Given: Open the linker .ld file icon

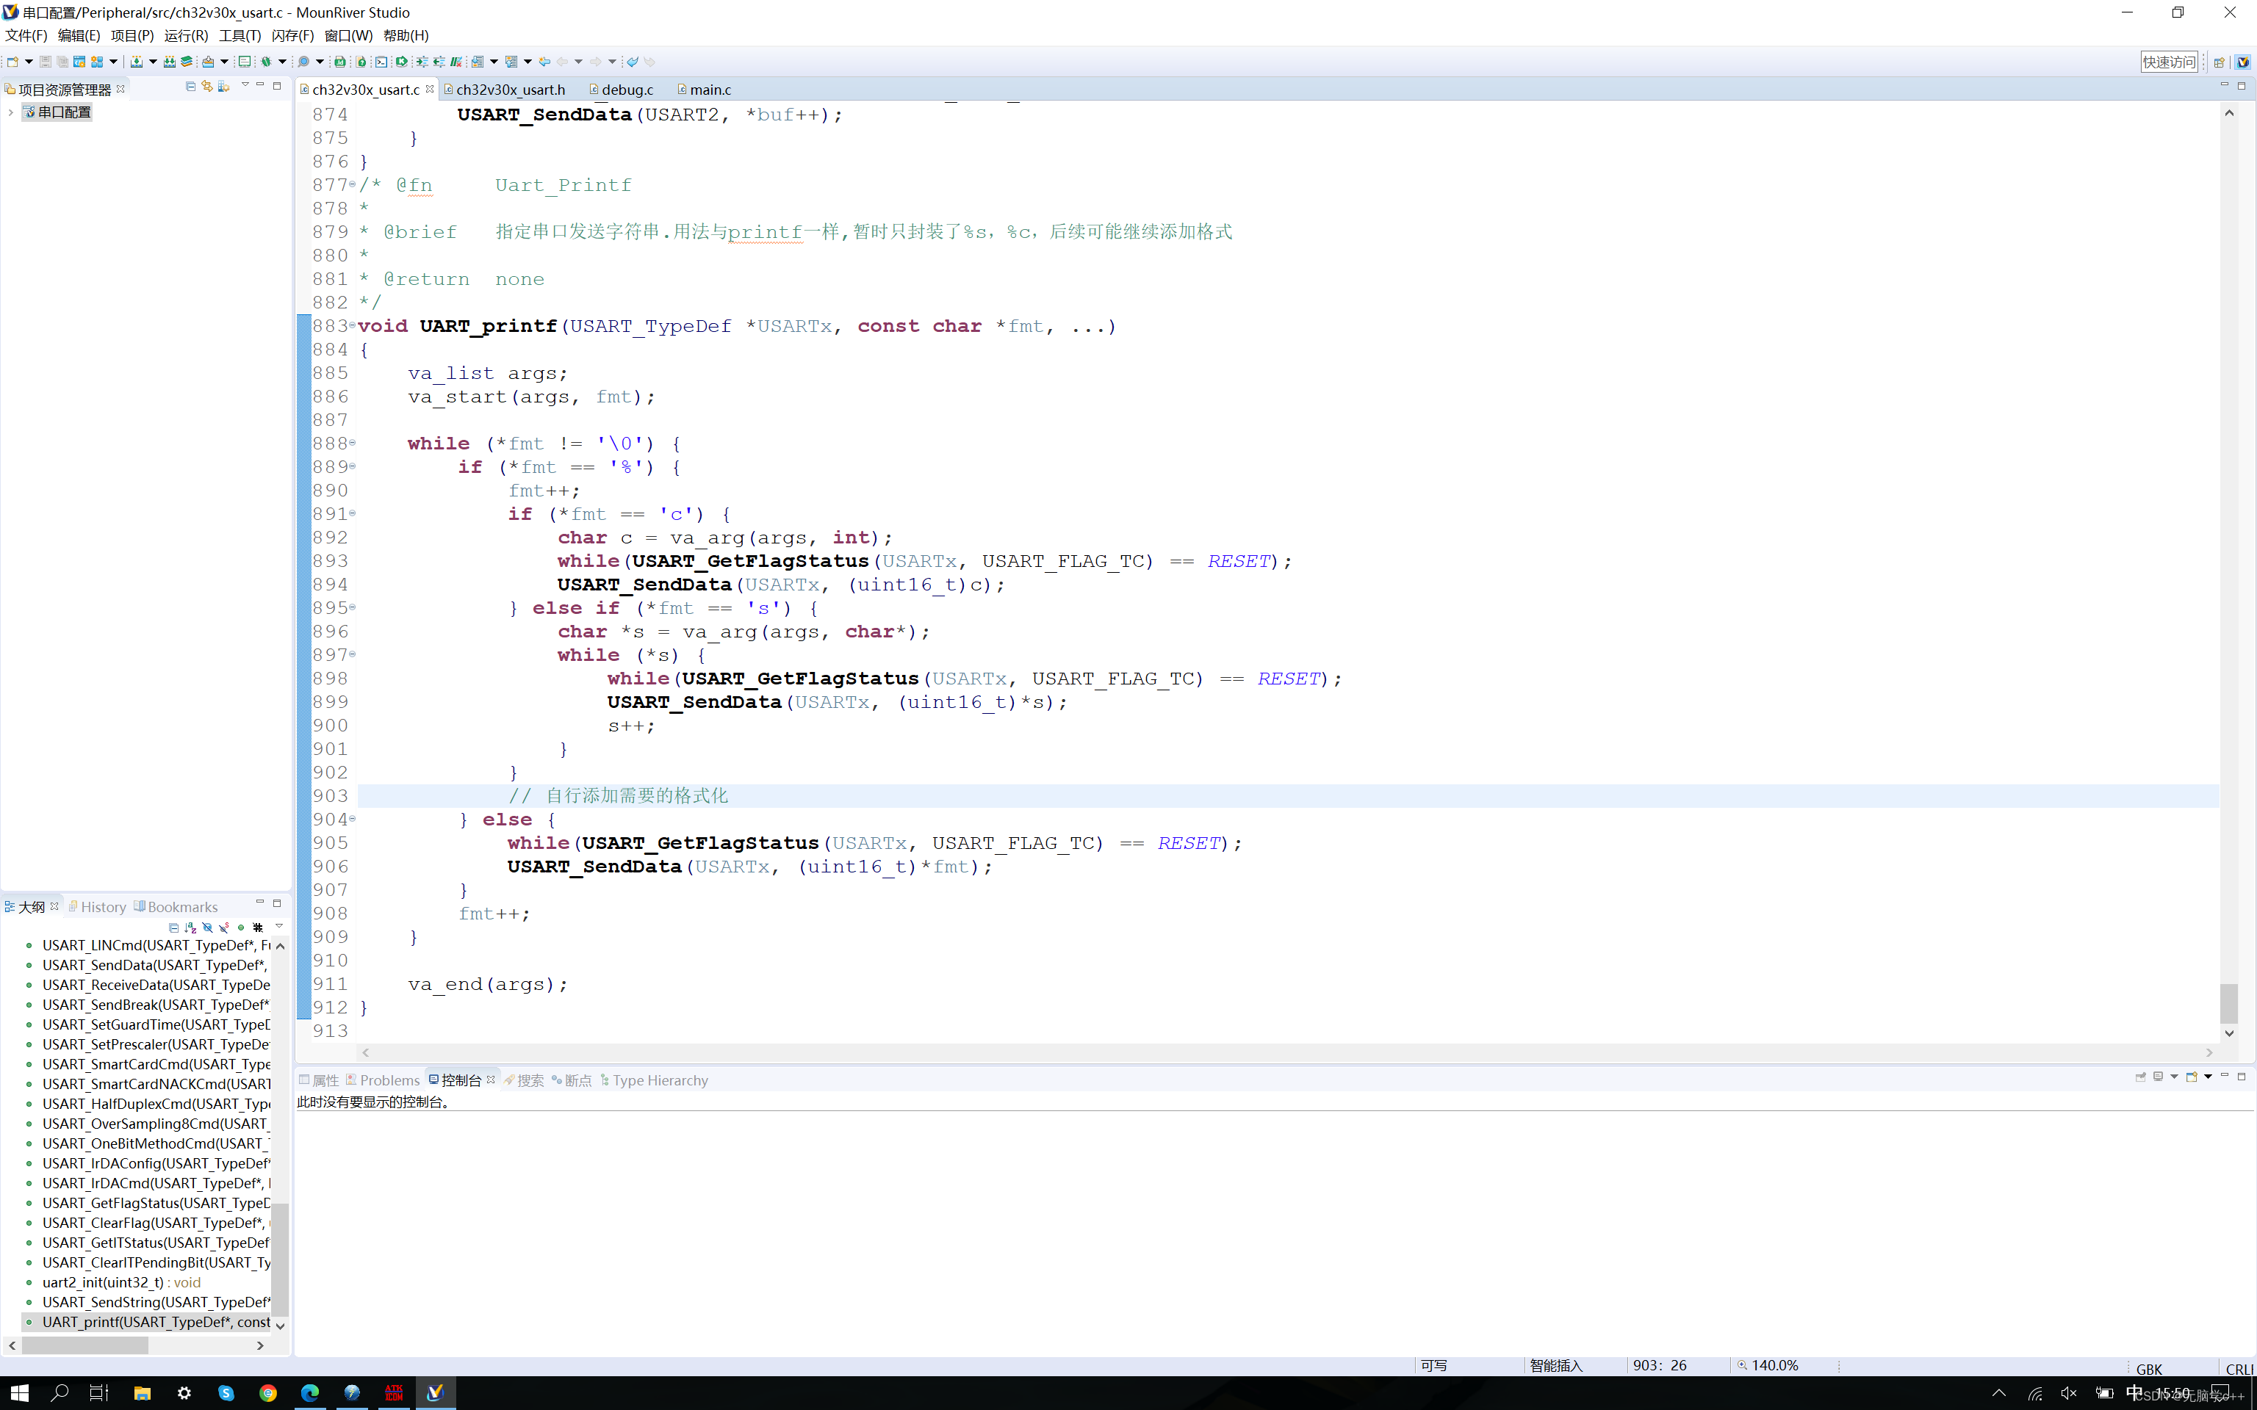Looking at the screenshot, I should 340,62.
